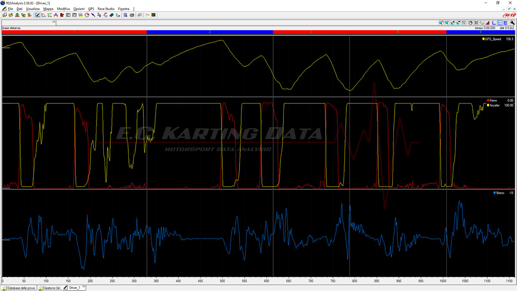Open the Visualizza menu
Image resolution: width=517 pixels, height=291 pixels.
click(x=32, y=9)
